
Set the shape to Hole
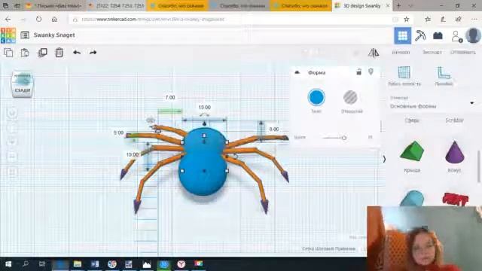tap(350, 97)
